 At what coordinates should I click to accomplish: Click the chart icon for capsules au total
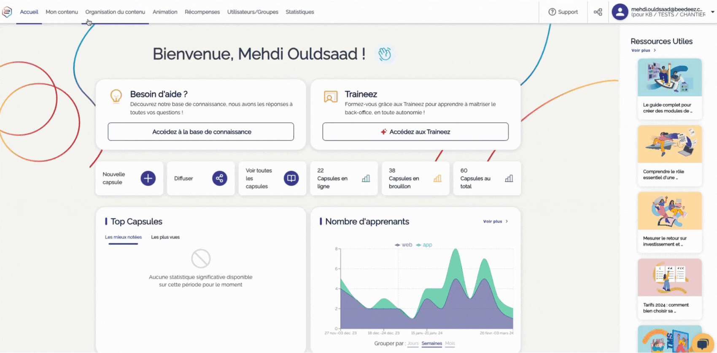(509, 178)
